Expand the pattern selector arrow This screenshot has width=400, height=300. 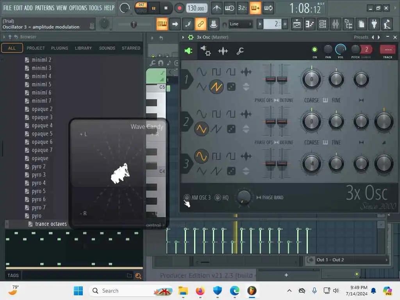click(260, 24)
